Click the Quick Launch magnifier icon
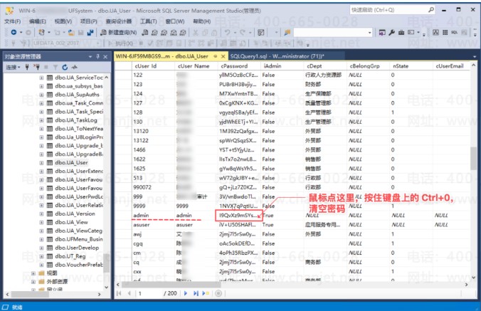This screenshot has height=311, width=481. [431, 10]
